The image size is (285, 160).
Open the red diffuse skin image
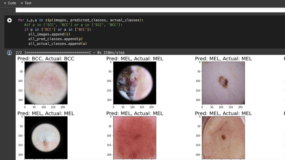coord(135,138)
